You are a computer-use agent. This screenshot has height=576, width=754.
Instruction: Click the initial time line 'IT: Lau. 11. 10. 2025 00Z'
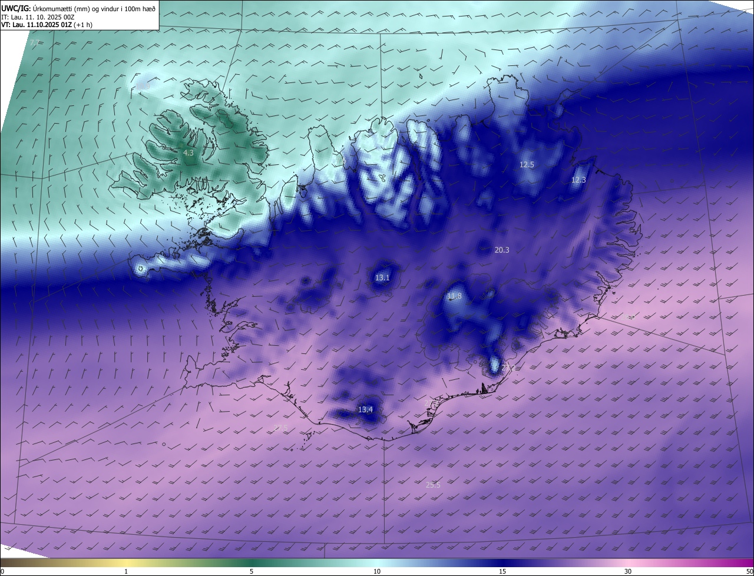[x=38, y=17]
